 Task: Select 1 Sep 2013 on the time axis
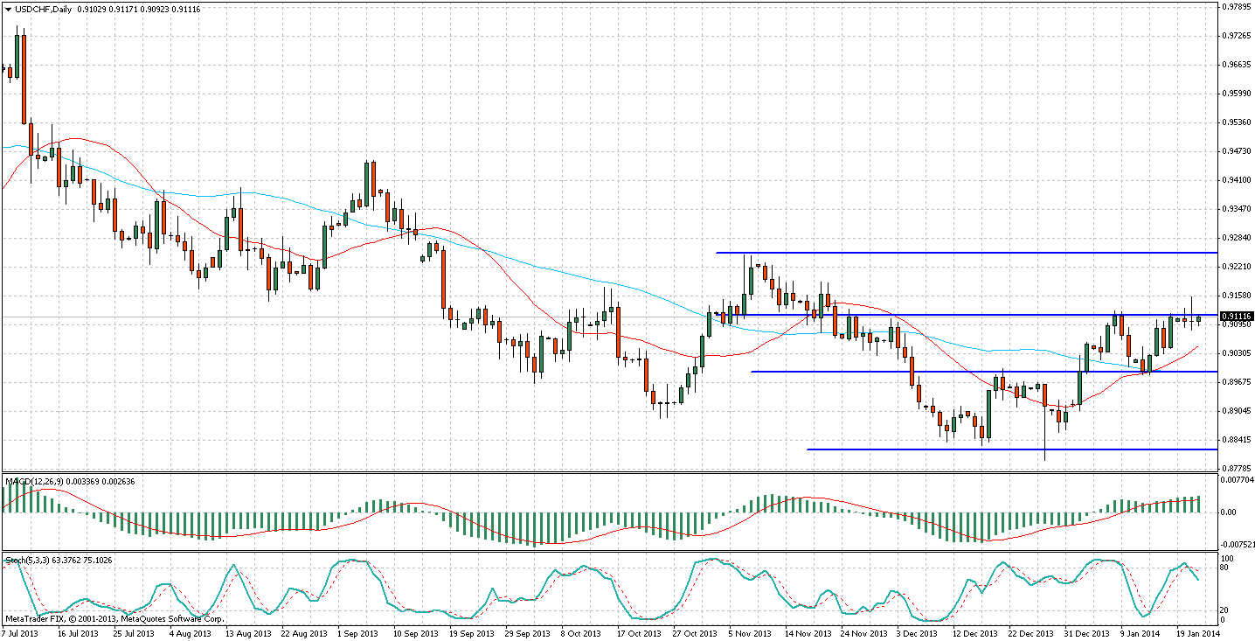click(x=357, y=632)
